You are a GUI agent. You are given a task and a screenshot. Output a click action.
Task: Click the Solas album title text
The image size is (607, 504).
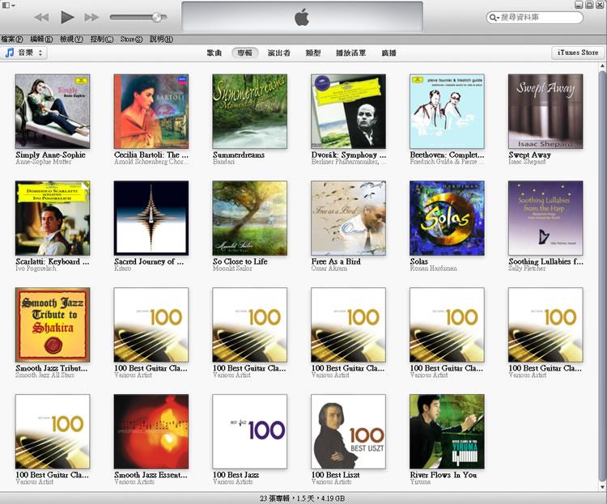click(x=419, y=261)
